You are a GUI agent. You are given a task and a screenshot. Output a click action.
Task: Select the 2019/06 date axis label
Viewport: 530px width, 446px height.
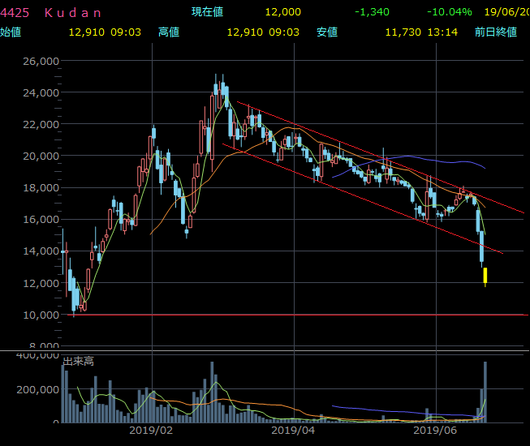click(x=436, y=431)
